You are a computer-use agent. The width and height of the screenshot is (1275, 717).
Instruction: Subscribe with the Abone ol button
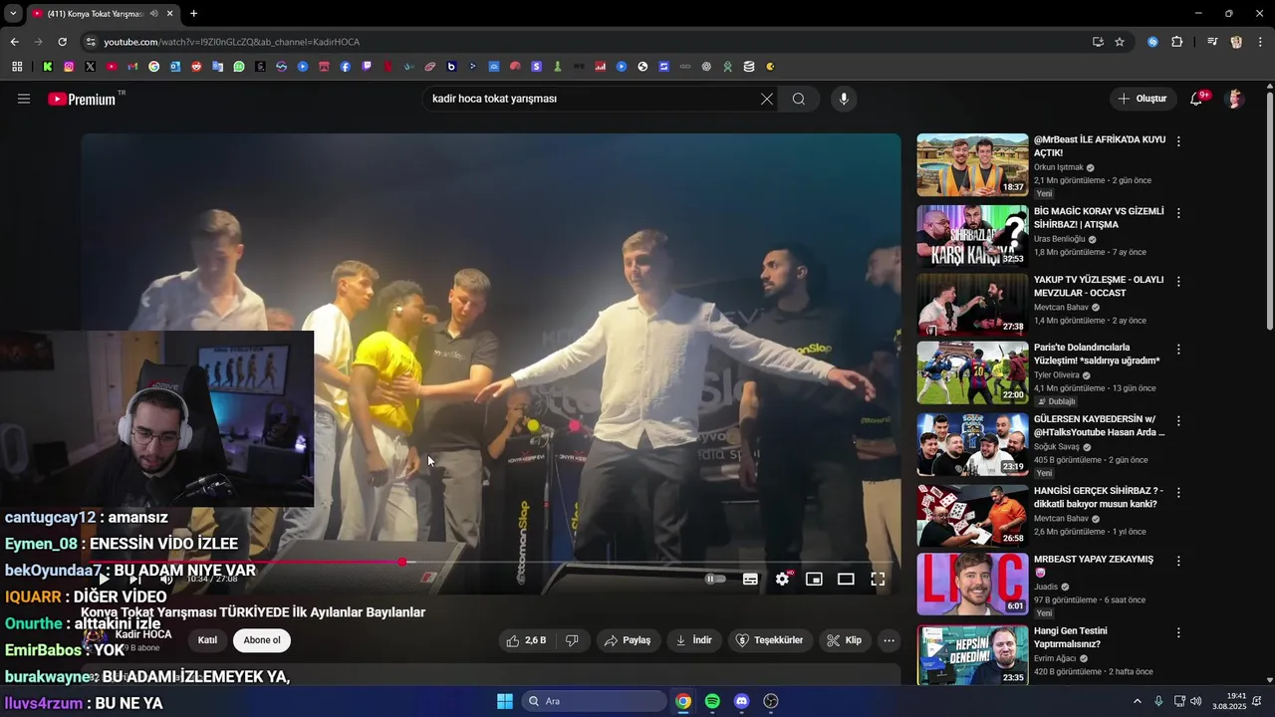pos(262,640)
